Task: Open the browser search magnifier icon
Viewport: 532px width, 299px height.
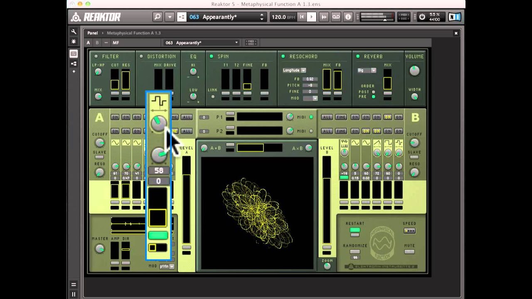Action: (158, 17)
